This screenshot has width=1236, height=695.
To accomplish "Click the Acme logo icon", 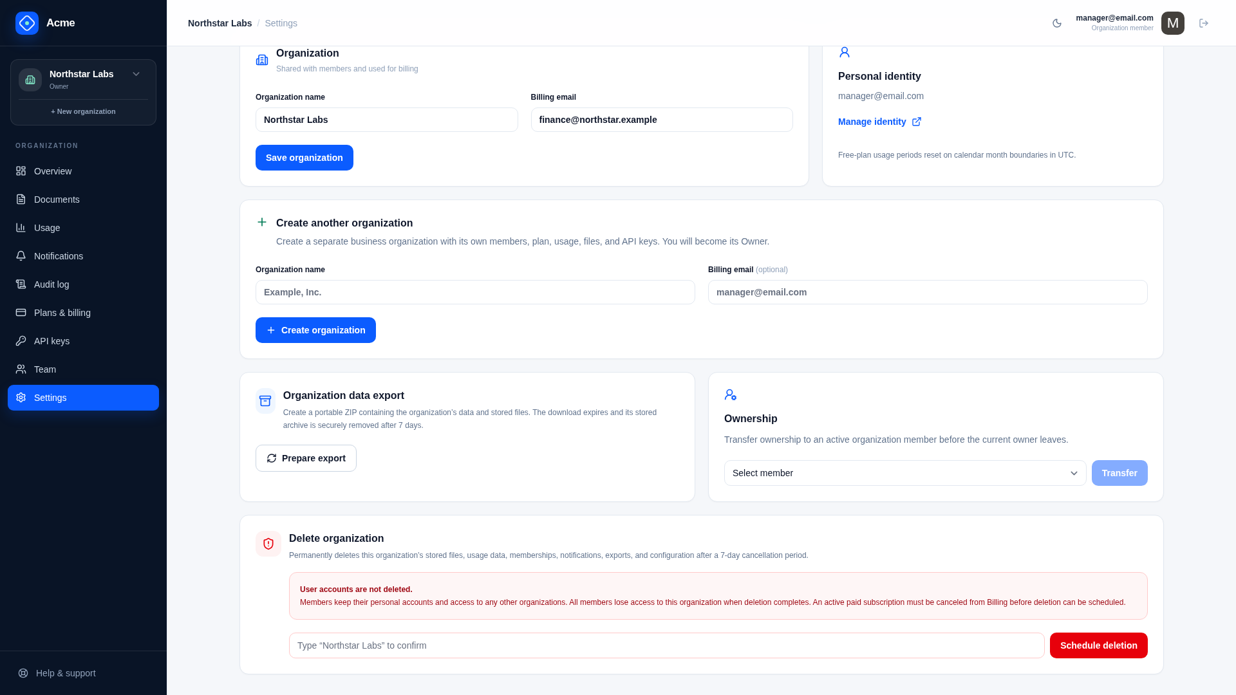I will pos(27,23).
